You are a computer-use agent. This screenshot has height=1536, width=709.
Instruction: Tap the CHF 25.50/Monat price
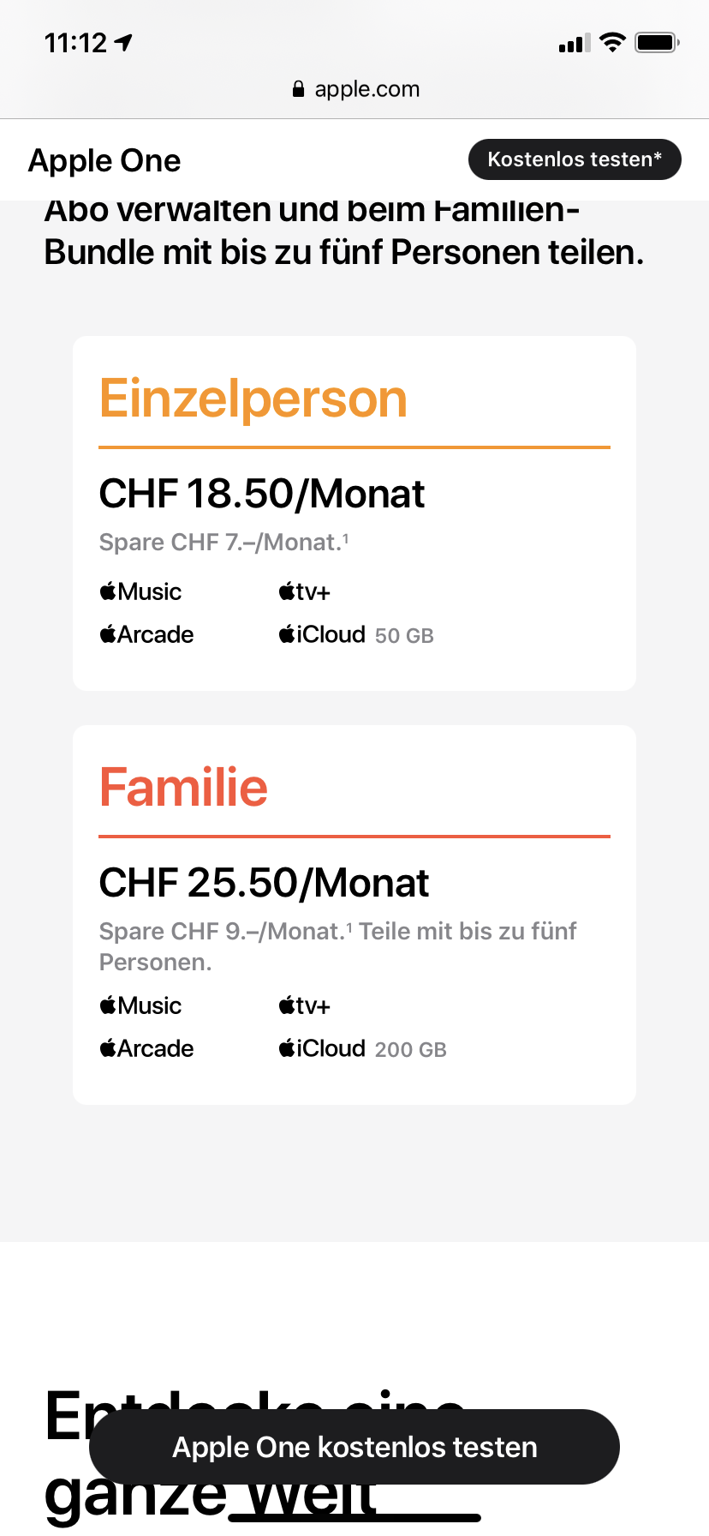[264, 883]
